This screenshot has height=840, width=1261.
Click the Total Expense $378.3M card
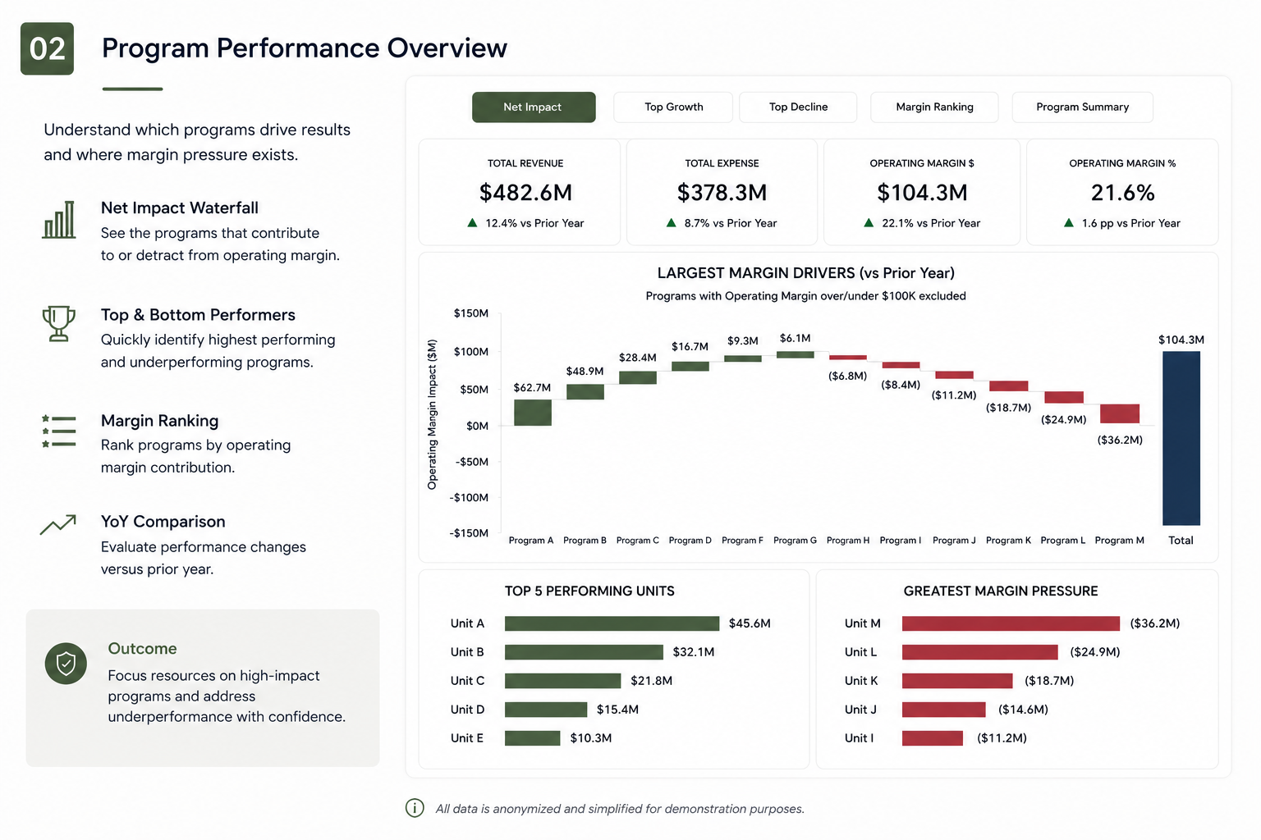pos(722,192)
